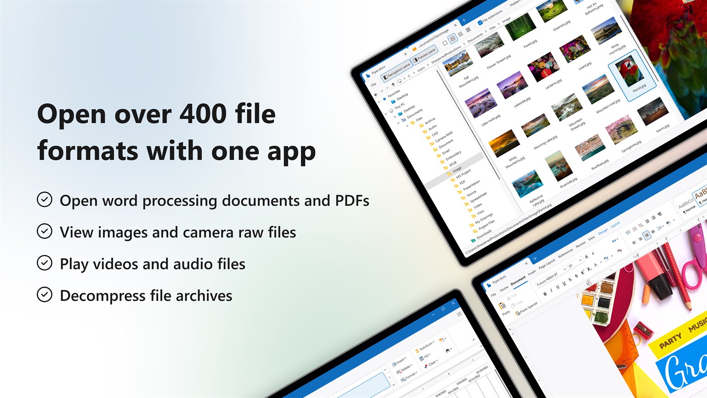Click the binoculars find icon in spreadsheet
Screen dimensions: 707x398
pyautogui.click(x=448, y=350)
